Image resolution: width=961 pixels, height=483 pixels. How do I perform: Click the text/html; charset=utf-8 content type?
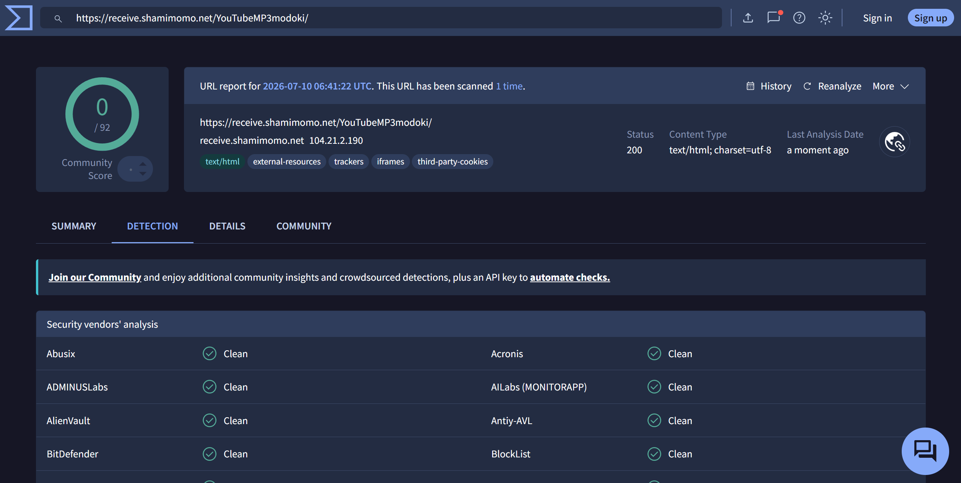720,150
